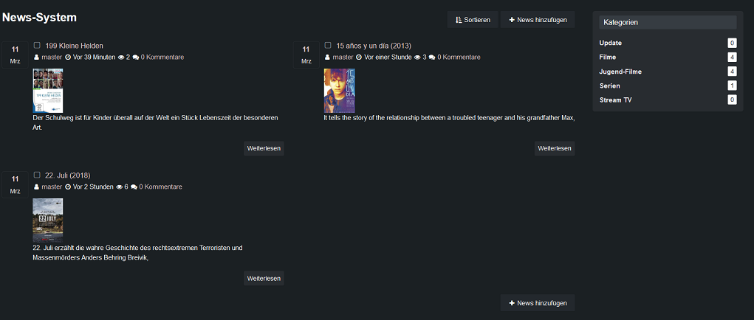Viewport: 754px width, 320px height.
Task: Click the Sortieren button
Action: 473,20
